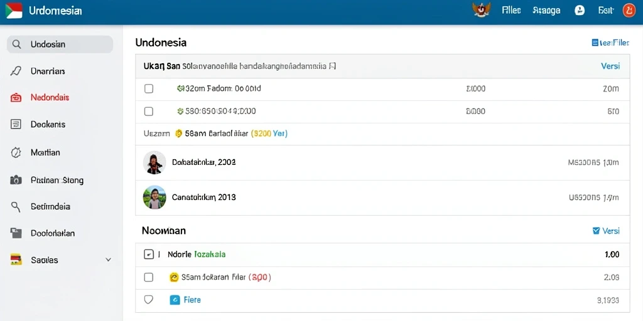This screenshot has width=643, height=321.
Task: Click the camera icon next to Psainan Stang
Action: click(16, 180)
